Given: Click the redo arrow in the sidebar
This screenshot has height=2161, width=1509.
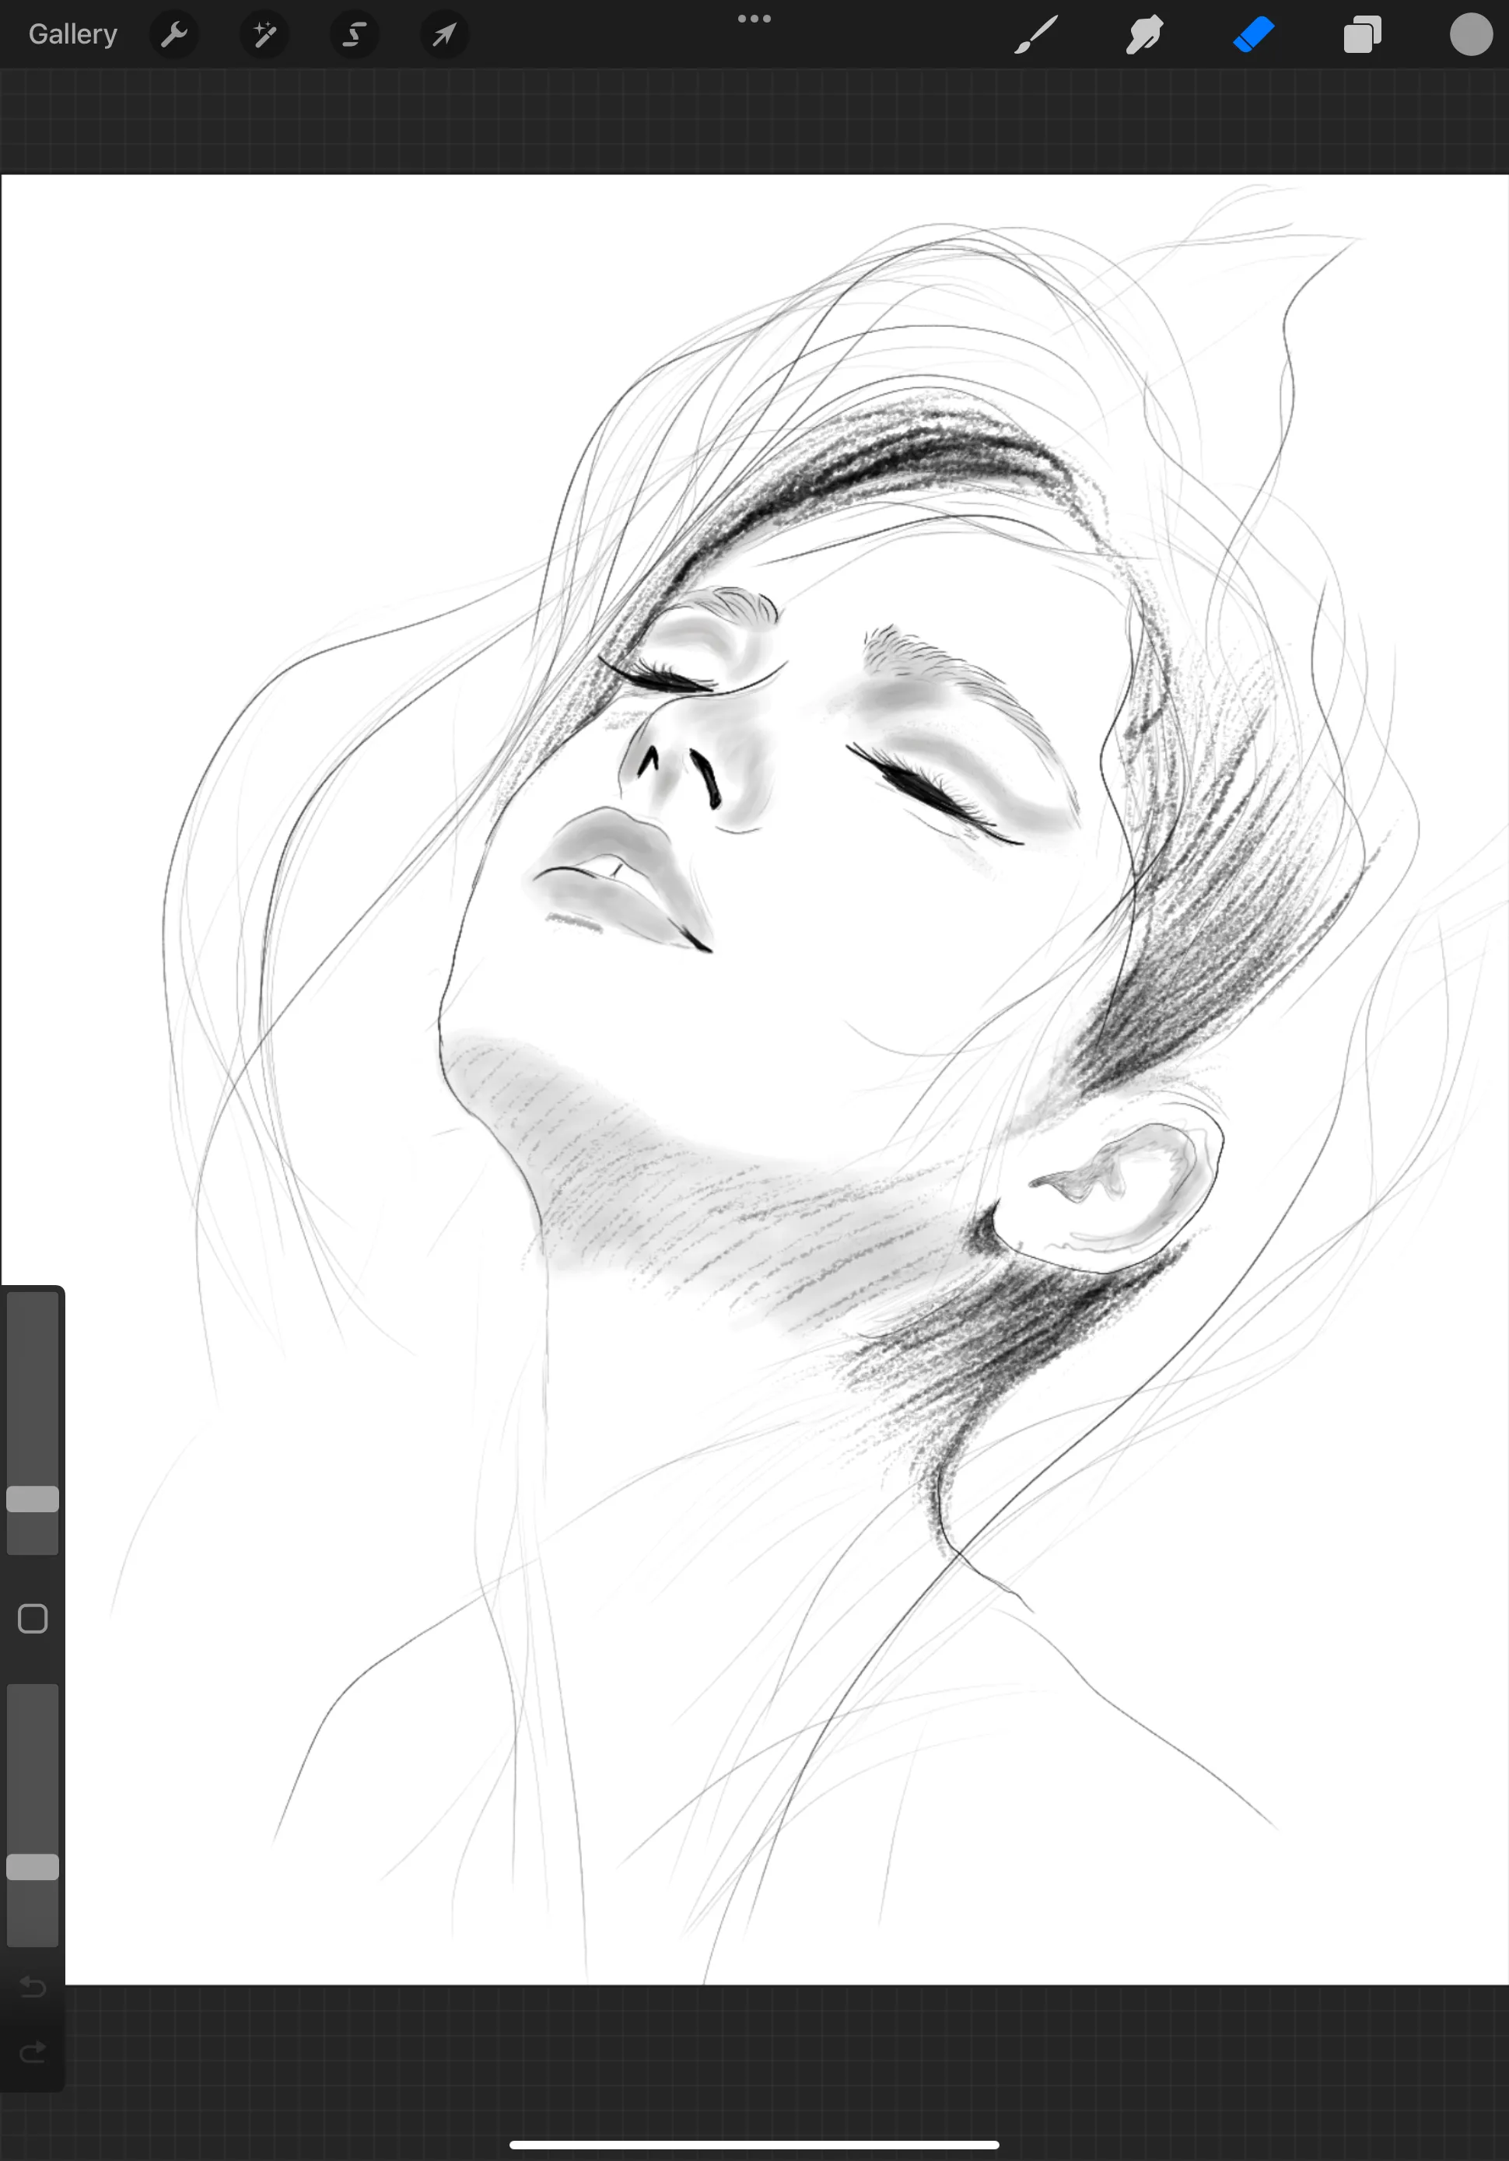Looking at the screenshot, I should [x=33, y=2052].
